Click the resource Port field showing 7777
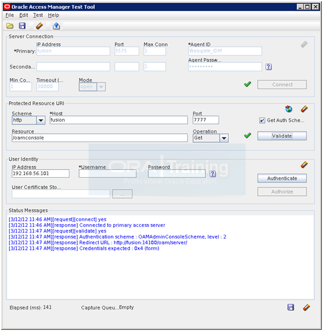This screenshot has height=331, width=323. pyautogui.click(x=206, y=120)
